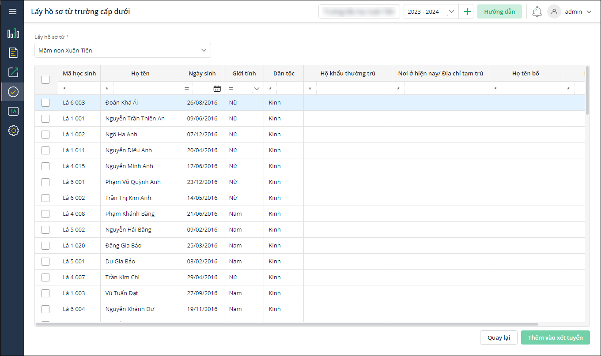The width and height of the screenshot is (601, 356).
Task: Open calendar picker in Ngày sinh filter
Action: tap(217, 89)
